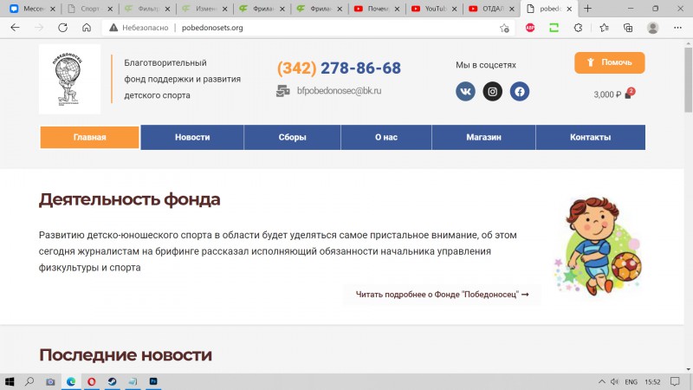Close the pobedonosets tab
Image resolution: width=693 pixels, height=390 pixels.
[x=569, y=9]
